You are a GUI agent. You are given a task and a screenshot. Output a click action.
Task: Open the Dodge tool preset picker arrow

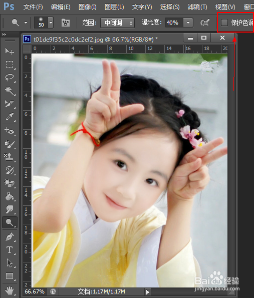click(26, 23)
